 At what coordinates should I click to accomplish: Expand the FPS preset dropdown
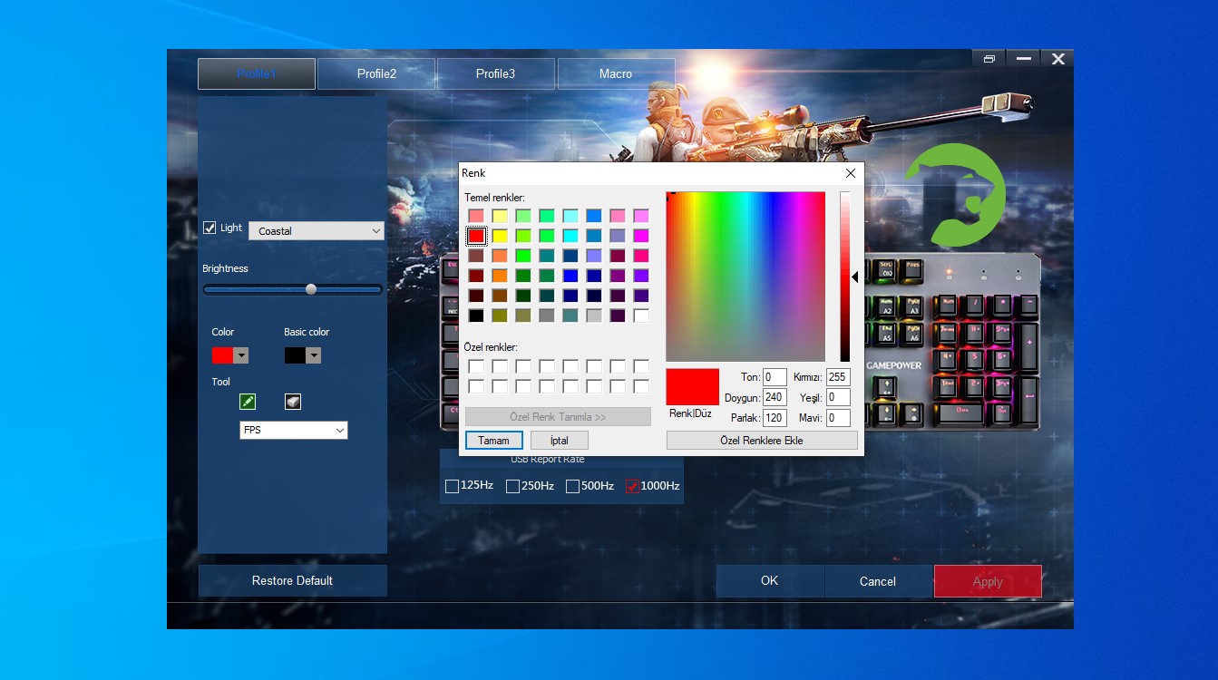293,430
